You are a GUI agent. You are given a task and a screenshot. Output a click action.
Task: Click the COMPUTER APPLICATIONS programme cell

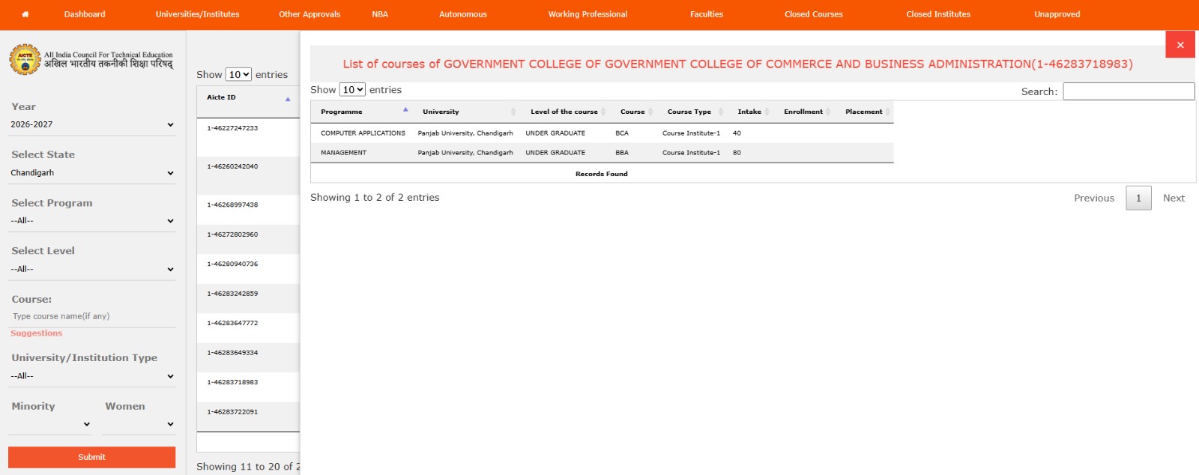tap(363, 133)
